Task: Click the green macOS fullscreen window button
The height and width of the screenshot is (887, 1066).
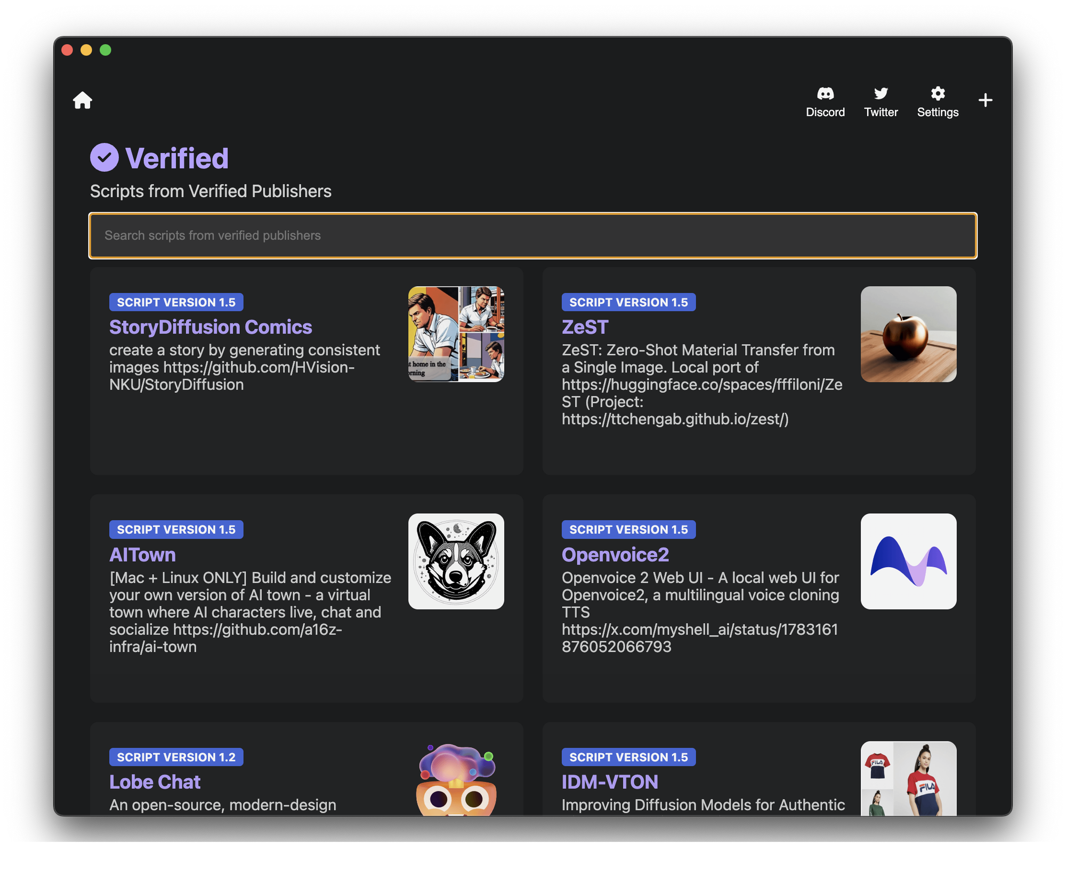Action: (x=106, y=50)
